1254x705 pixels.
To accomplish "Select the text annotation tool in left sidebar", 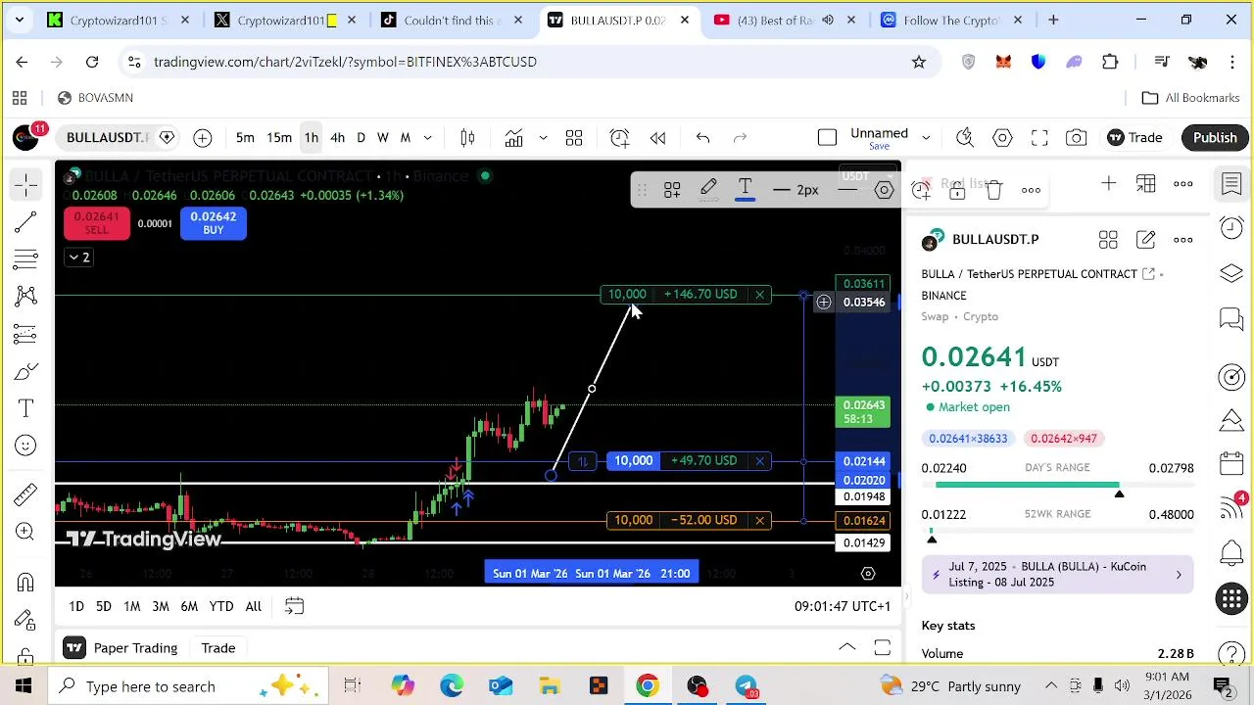I will [x=26, y=408].
